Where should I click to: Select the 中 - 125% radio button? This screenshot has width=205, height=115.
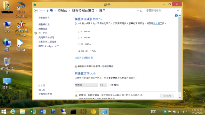click(79, 38)
